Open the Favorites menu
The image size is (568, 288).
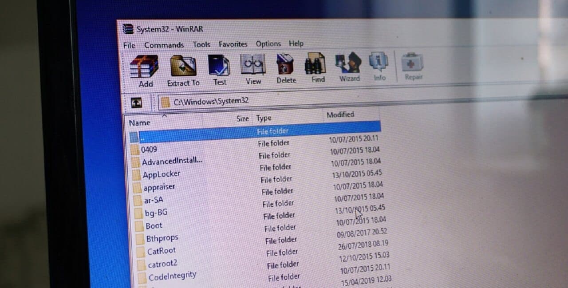click(233, 44)
